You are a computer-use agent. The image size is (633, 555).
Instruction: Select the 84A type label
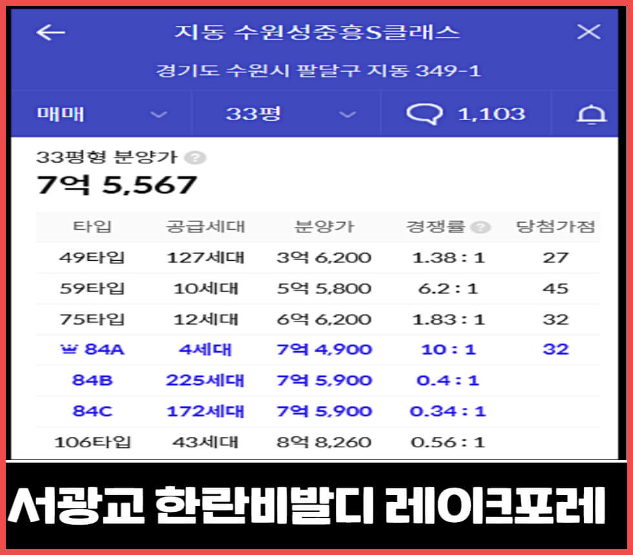(105, 349)
